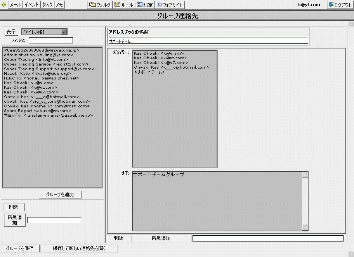Open the メモ (Memo) tab
The width and height of the screenshot is (354, 257).
pos(59,5)
